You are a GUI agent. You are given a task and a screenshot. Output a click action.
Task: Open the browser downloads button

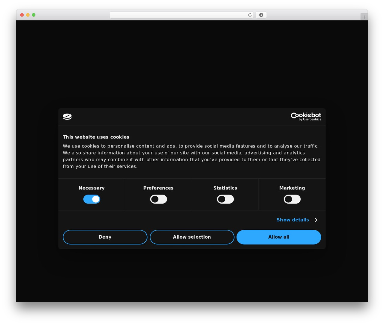point(261,15)
